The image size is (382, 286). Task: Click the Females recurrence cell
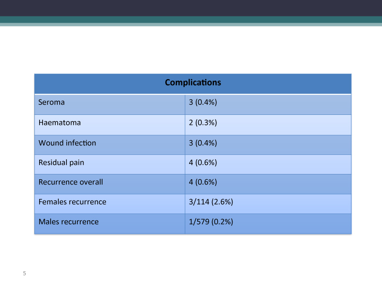pos(110,204)
